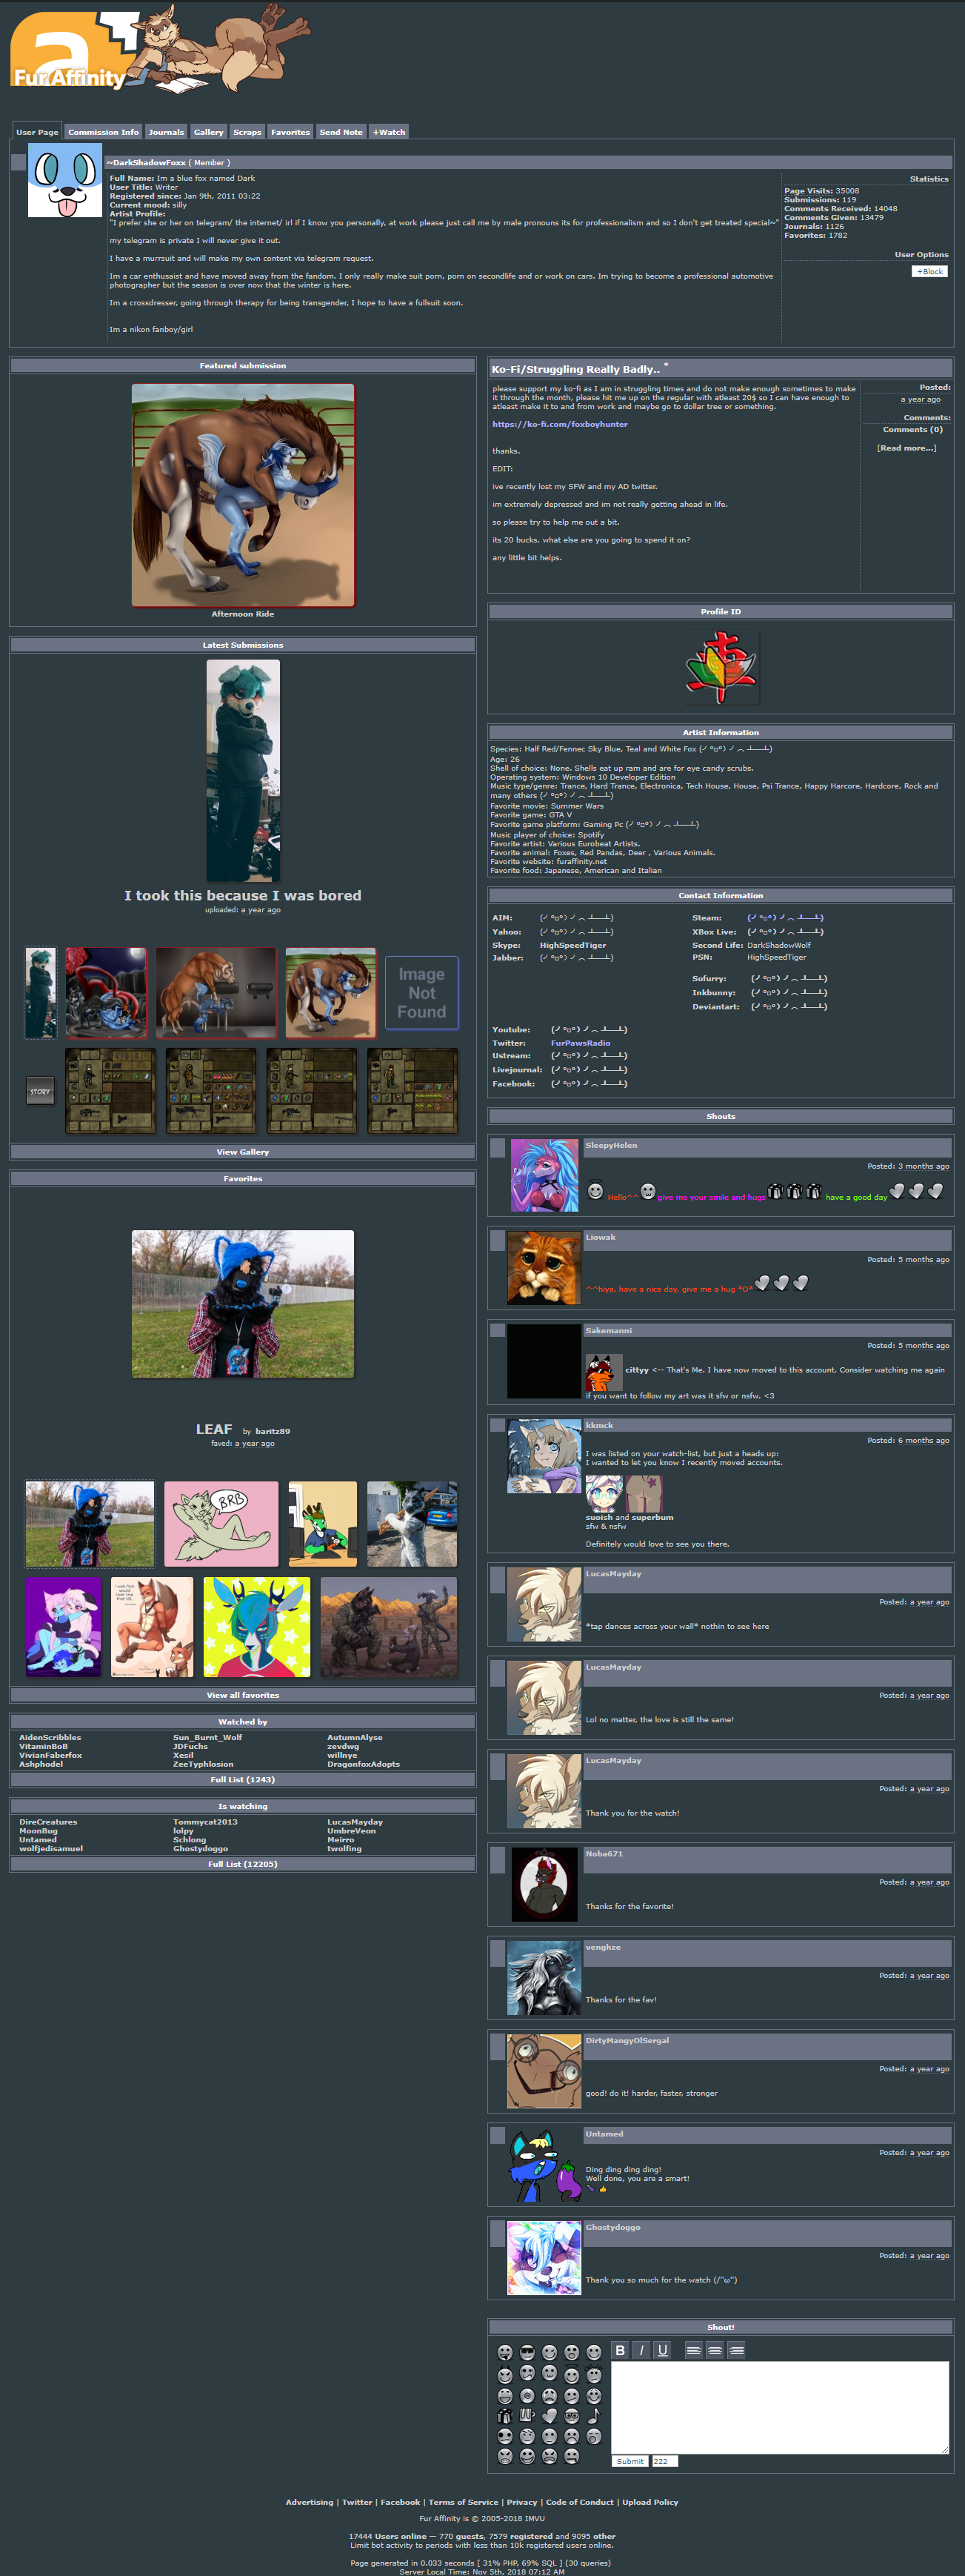Image resolution: width=965 pixels, height=2576 pixels.
Task: Open SleepyHelen's avatar in shouts
Action: point(544,1176)
